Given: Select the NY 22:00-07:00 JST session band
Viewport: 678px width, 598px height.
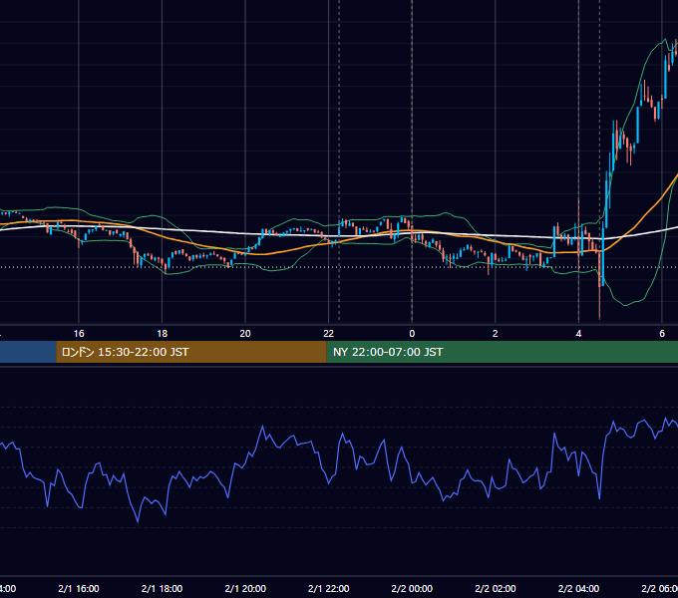Looking at the screenshot, I should 502,352.
